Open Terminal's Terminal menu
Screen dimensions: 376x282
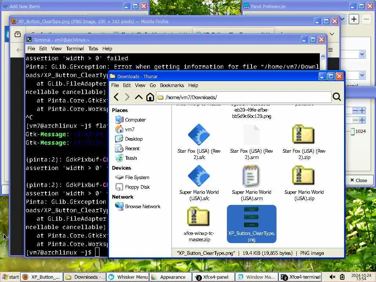tap(75, 49)
